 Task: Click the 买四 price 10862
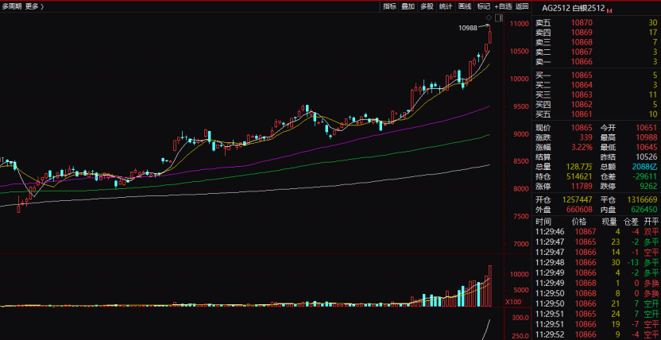(x=582, y=105)
